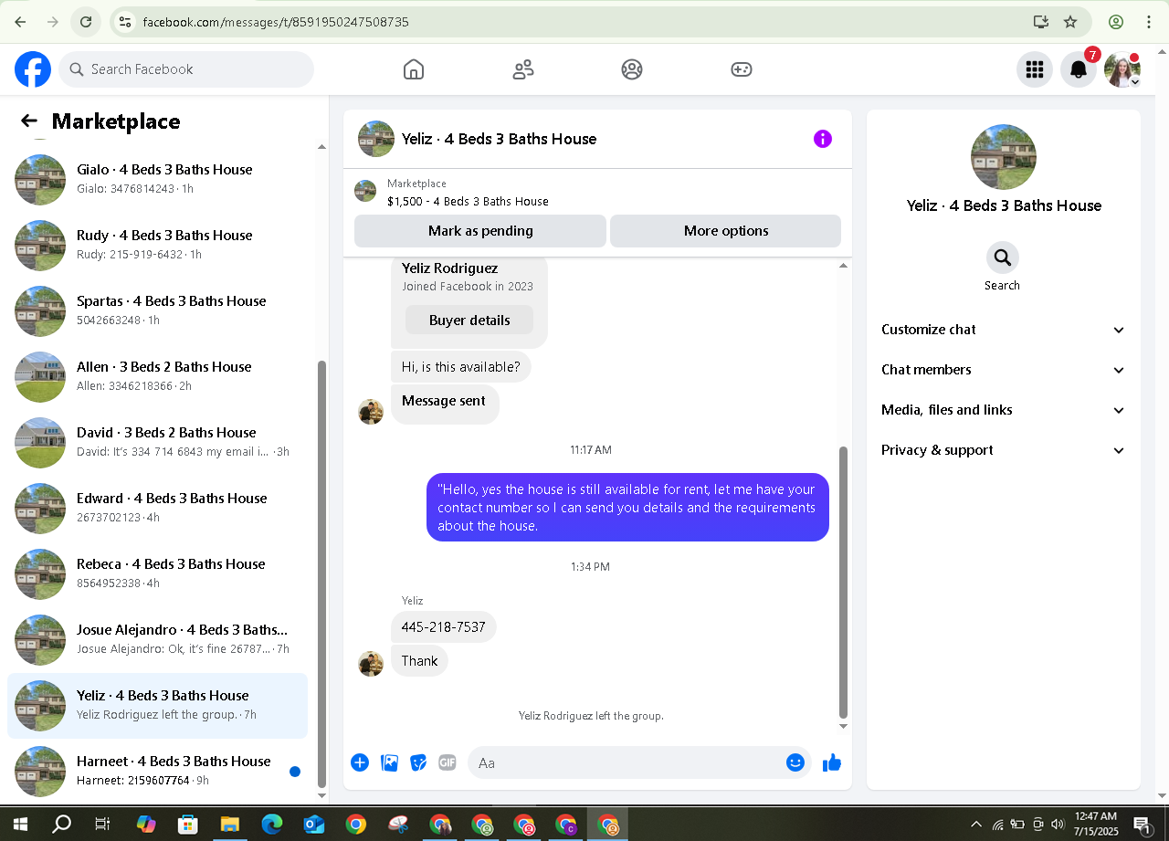Reload the page in Chrome
Viewport: 1169px width, 841px height.
tap(86, 22)
